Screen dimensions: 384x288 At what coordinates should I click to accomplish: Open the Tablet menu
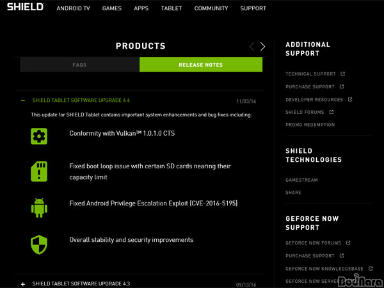[172, 8]
